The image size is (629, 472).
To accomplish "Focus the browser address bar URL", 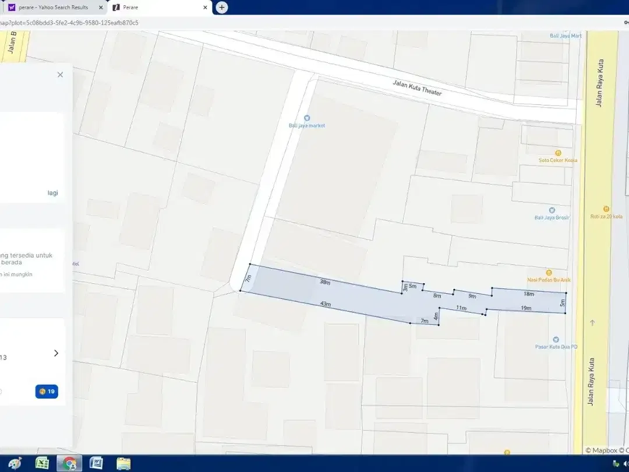I will [x=69, y=23].
